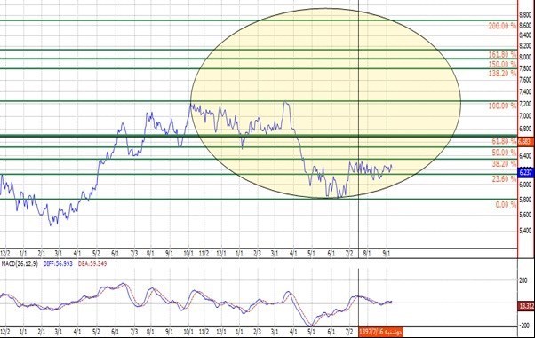Click the 1397/7/16 crosshair date tag
The image size is (535, 338).
(380, 332)
